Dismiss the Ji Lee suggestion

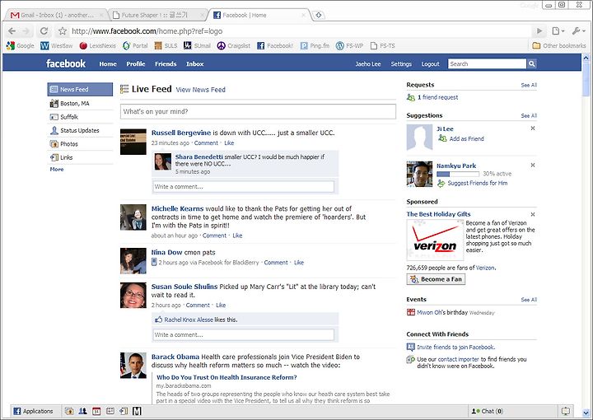pyautogui.click(x=533, y=128)
